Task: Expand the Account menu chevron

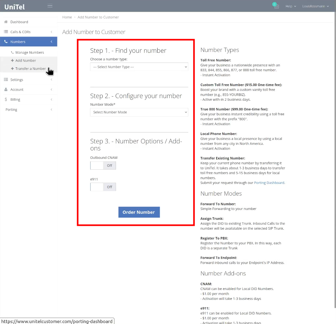Action: 51,89
